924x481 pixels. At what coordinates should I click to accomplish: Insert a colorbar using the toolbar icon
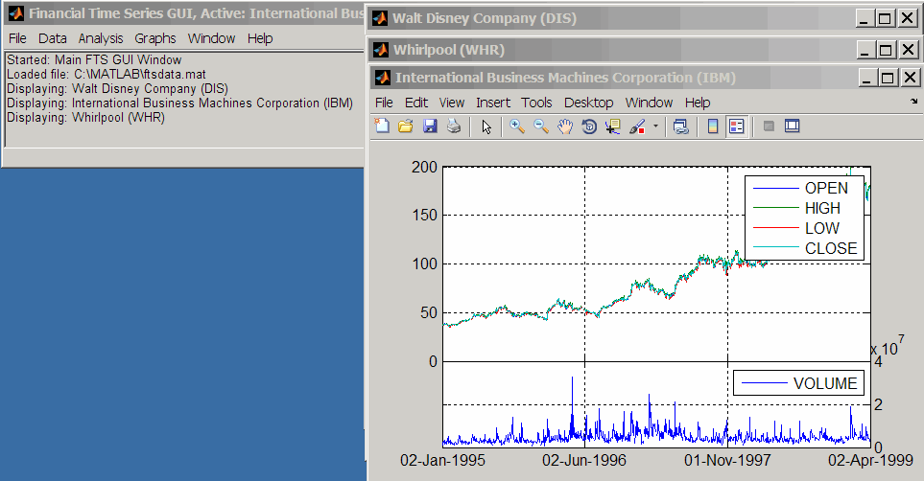(713, 126)
